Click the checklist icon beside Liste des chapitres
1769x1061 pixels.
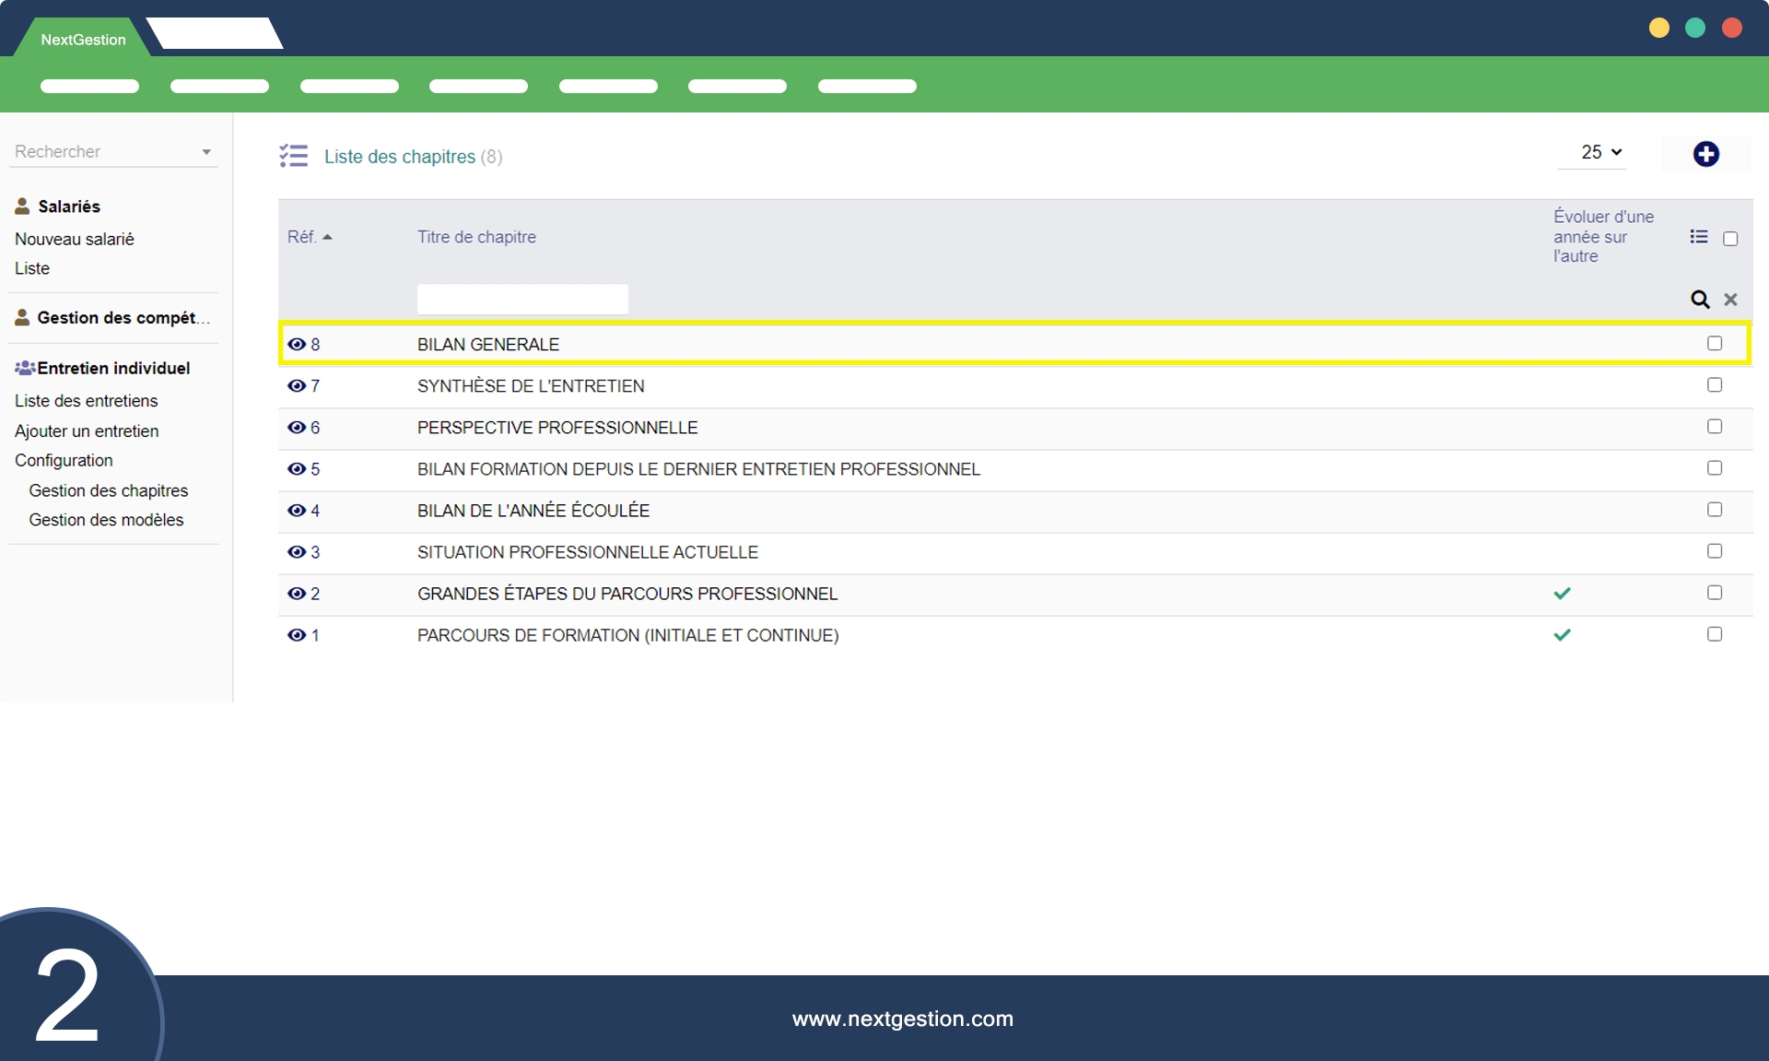(294, 156)
